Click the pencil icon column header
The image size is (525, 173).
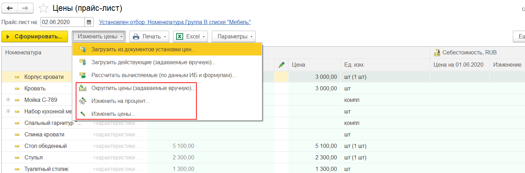tap(282, 65)
